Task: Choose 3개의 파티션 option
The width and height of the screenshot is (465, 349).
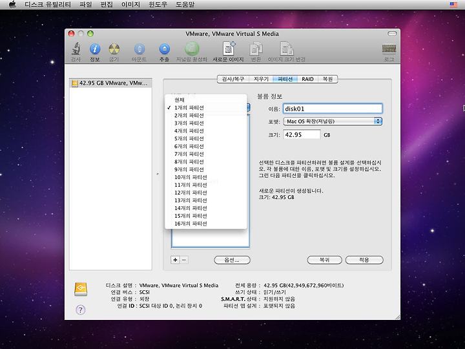Action: (206, 123)
